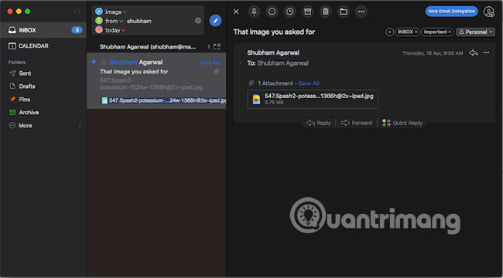Click the attachment file chip in message list
The image size is (503, 278).
point(163,100)
